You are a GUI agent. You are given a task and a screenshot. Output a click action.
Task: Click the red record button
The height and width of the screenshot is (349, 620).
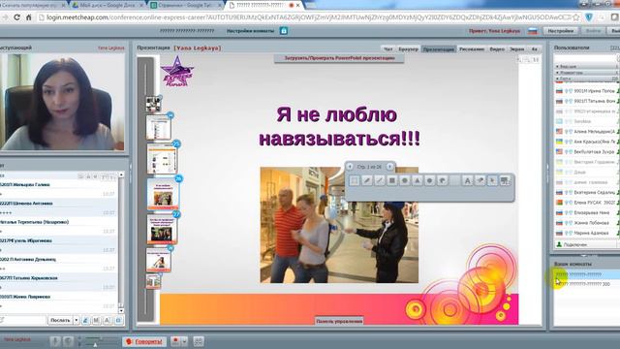click(176, 341)
